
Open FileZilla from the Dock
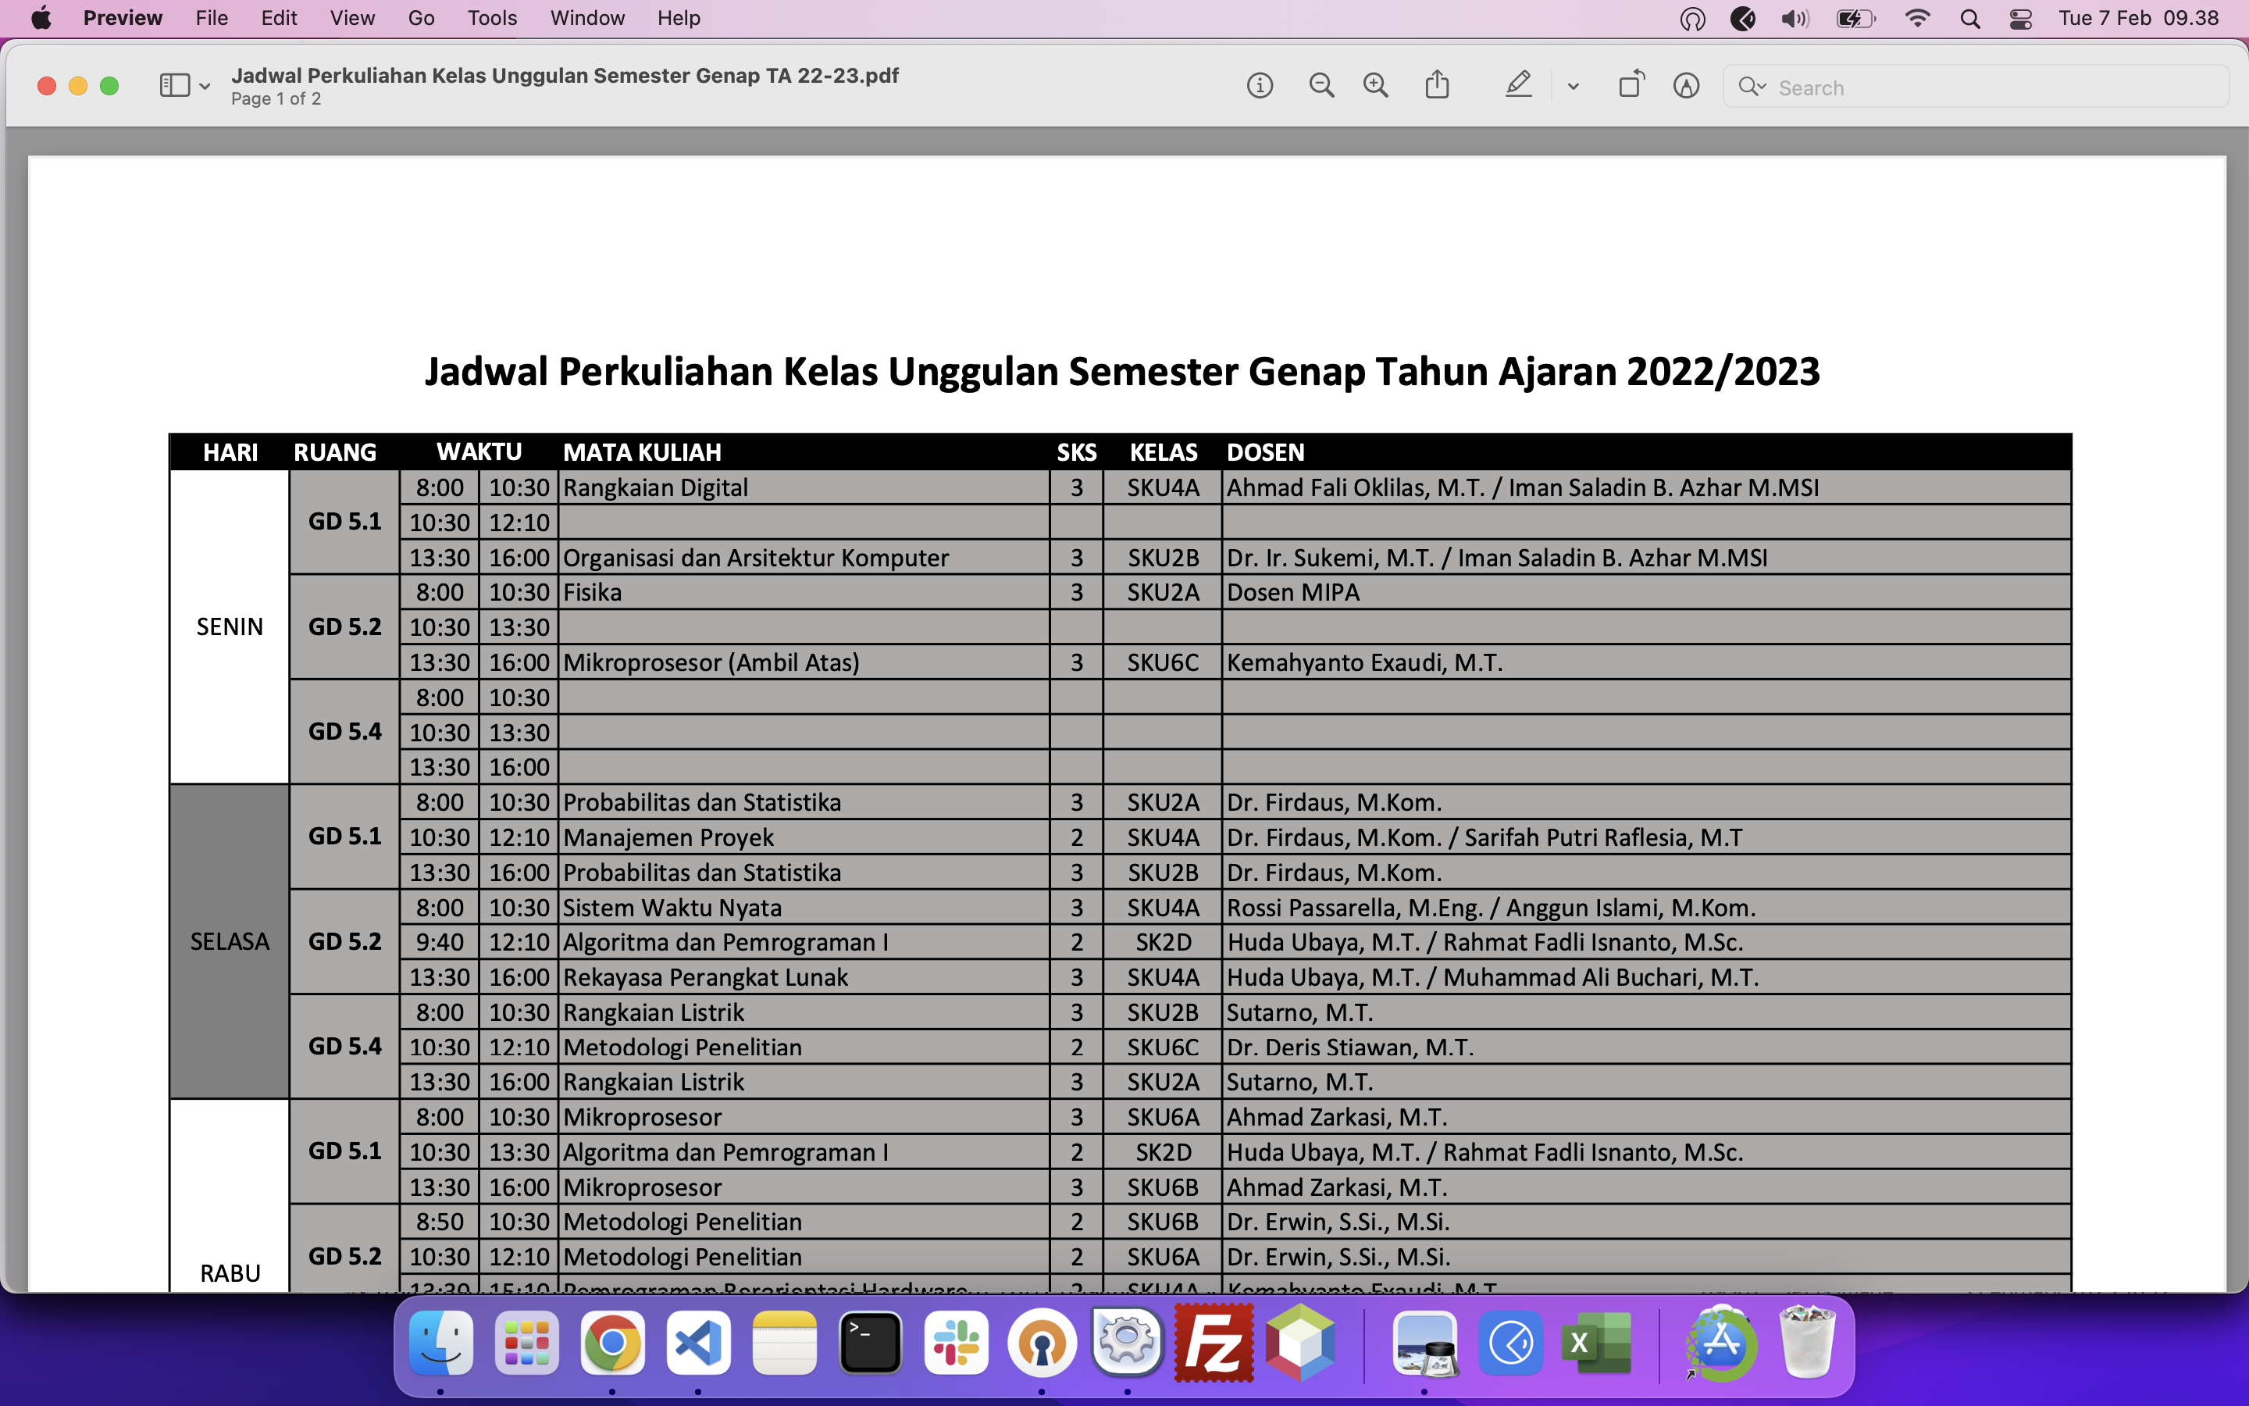[1214, 1343]
